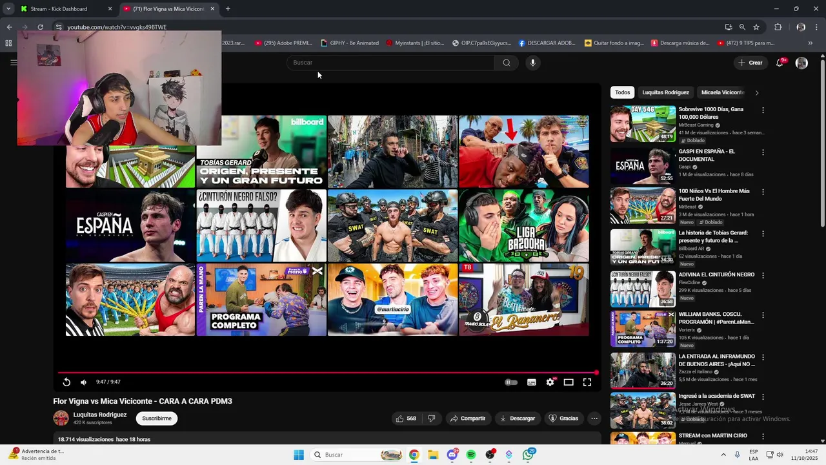Click the Gracias button

(563, 418)
